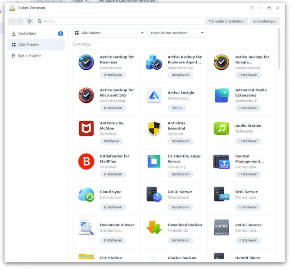Viewport: 294px width, 270px height.
Task: Install Advanced Media Extensions
Action: click(x=248, y=108)
